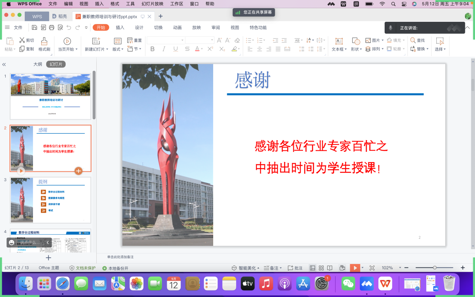
Task: Open the 替换 replace dropdown
Action: [420, 49]
